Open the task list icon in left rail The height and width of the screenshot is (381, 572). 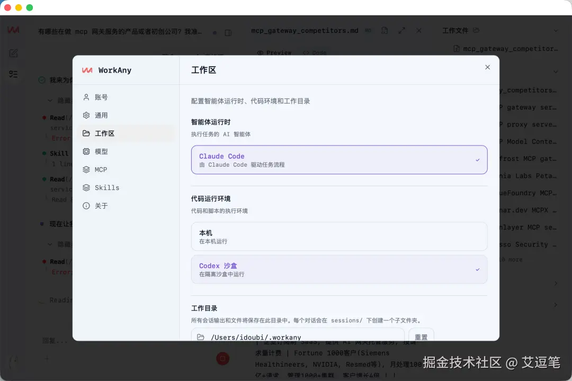[13, 74]
